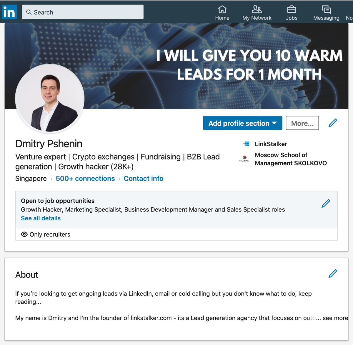Click the Open to job opportunities heading

(58, 201)
